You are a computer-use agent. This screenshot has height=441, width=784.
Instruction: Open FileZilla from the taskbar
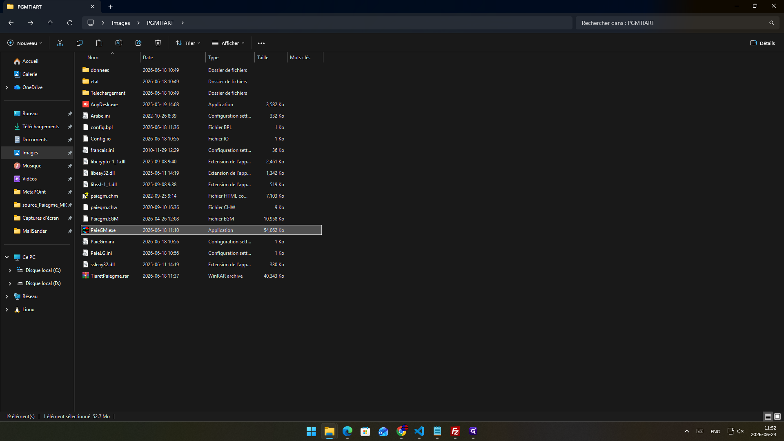(x=455, y=431)
